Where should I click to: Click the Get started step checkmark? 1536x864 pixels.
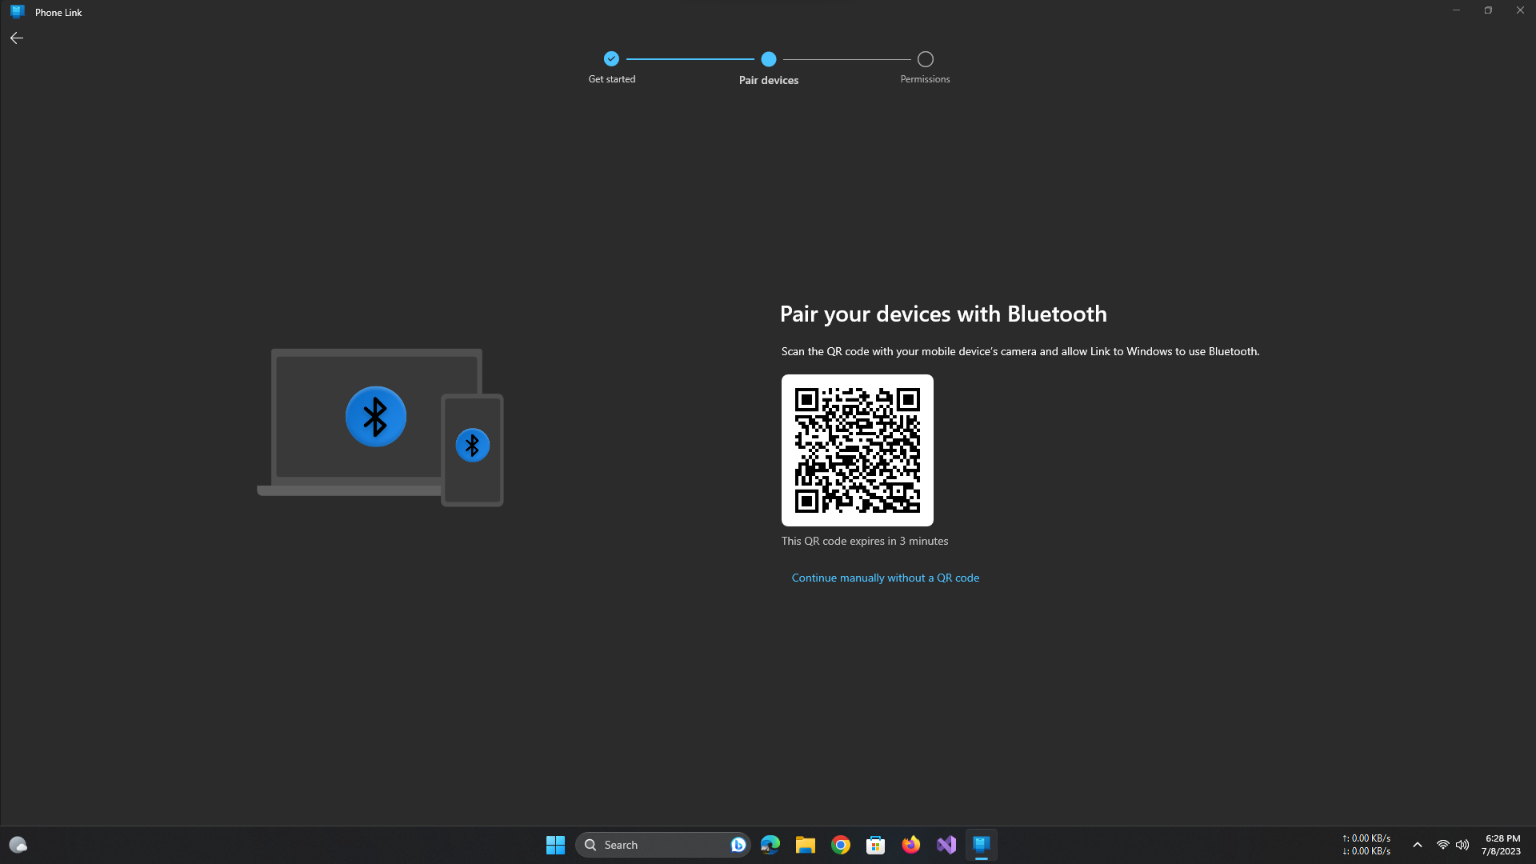tap(611, 59)
